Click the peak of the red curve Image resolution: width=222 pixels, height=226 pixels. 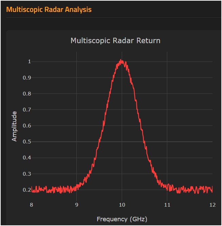121,61
